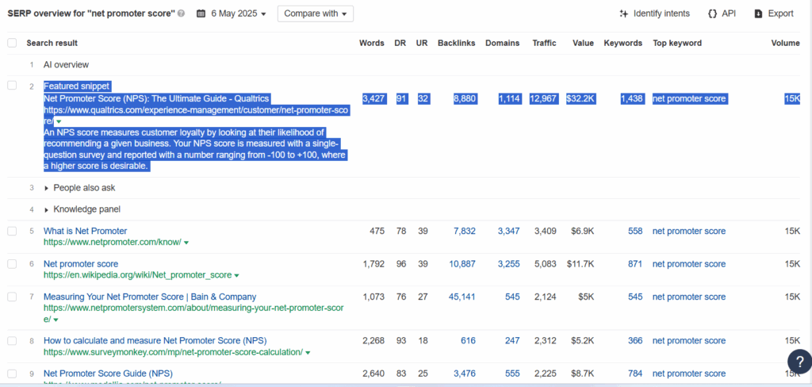The width and height of the screenshot is (812, 387).
Task: Click the Value column header
Action: [583, 43]
